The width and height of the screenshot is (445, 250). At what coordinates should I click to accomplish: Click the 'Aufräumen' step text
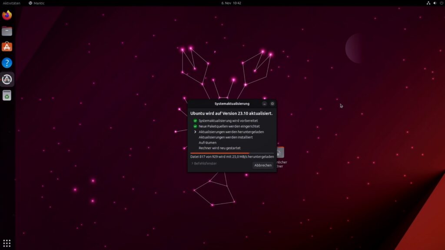point(207,142)
